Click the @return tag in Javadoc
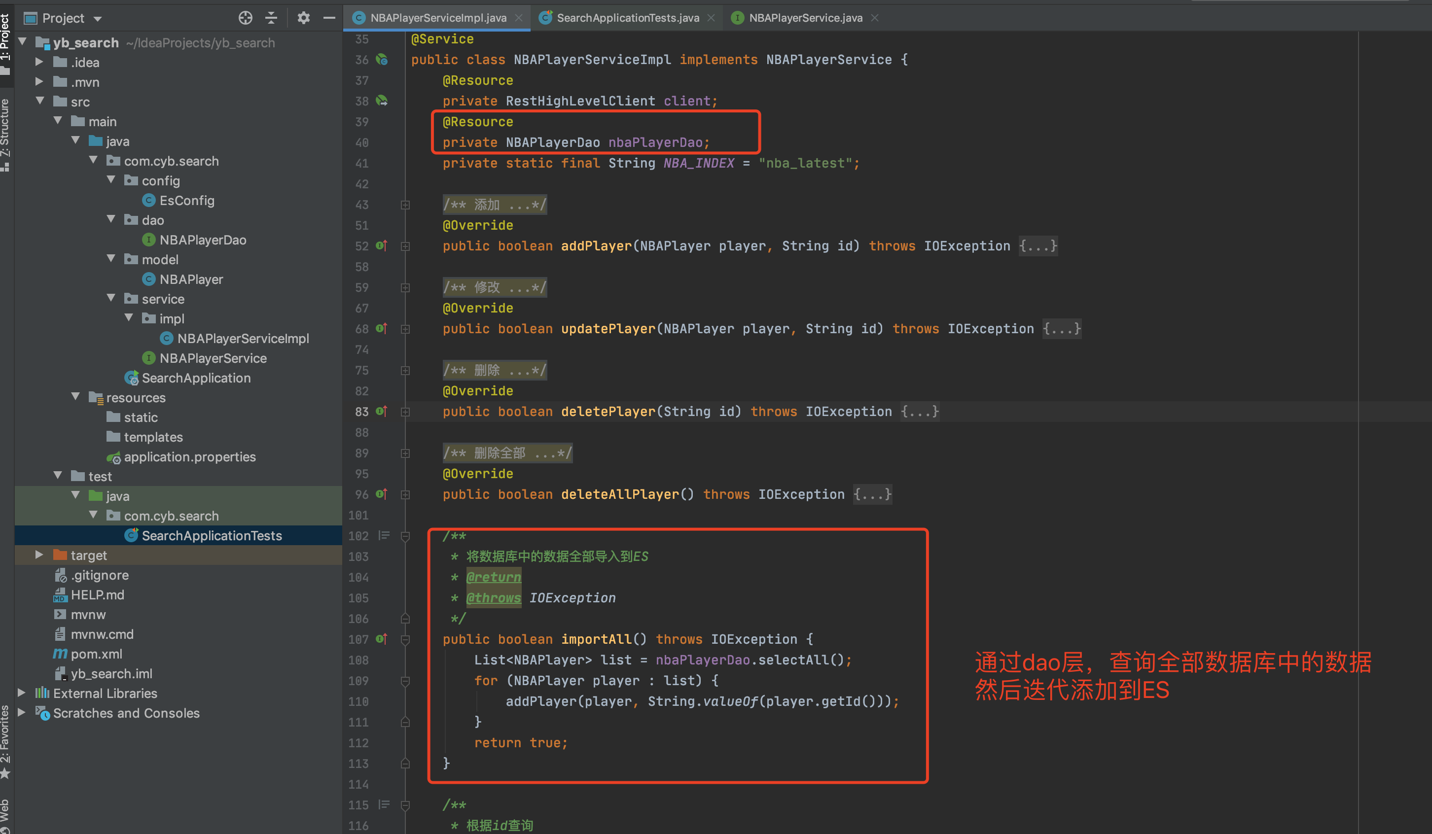1432x834 pixels. point(493,577)
